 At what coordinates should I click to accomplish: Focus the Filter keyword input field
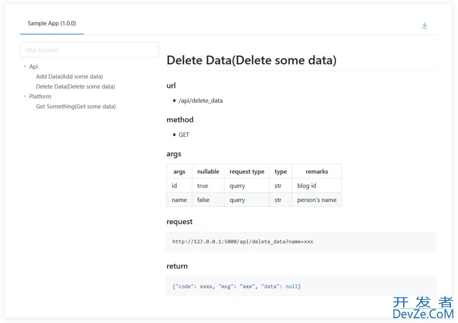(89, 50)
